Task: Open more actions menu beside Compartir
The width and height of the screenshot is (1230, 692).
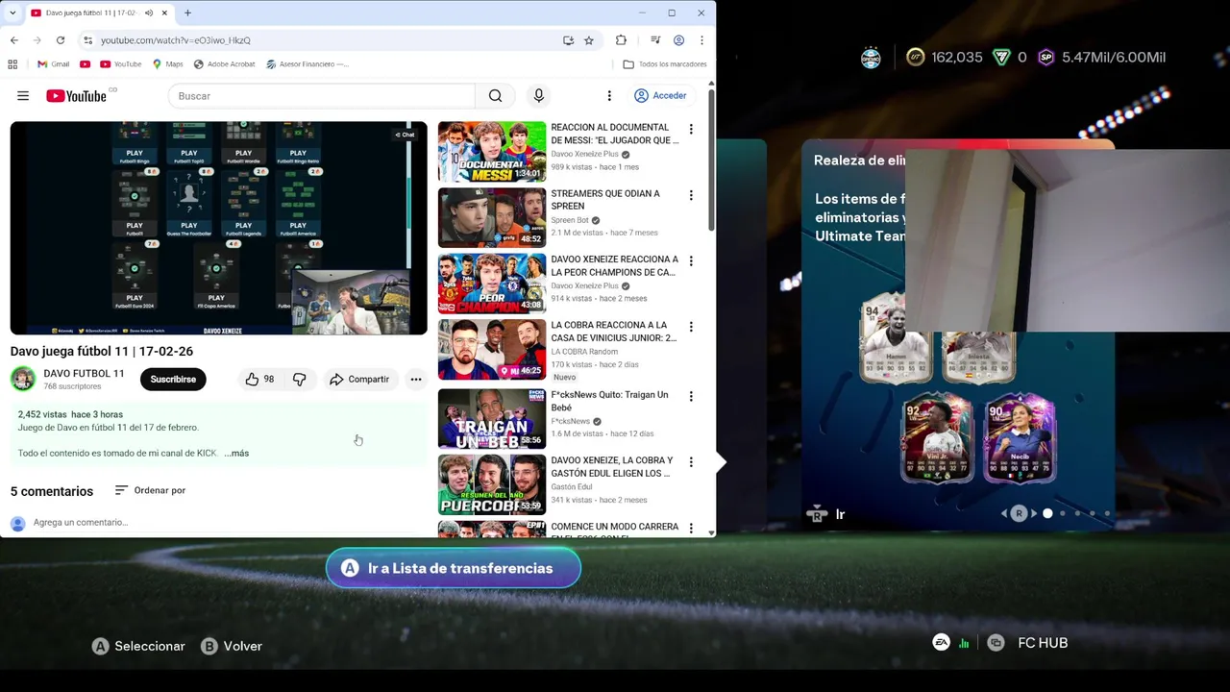Action: pyautogui.click(x=416, y=379)
